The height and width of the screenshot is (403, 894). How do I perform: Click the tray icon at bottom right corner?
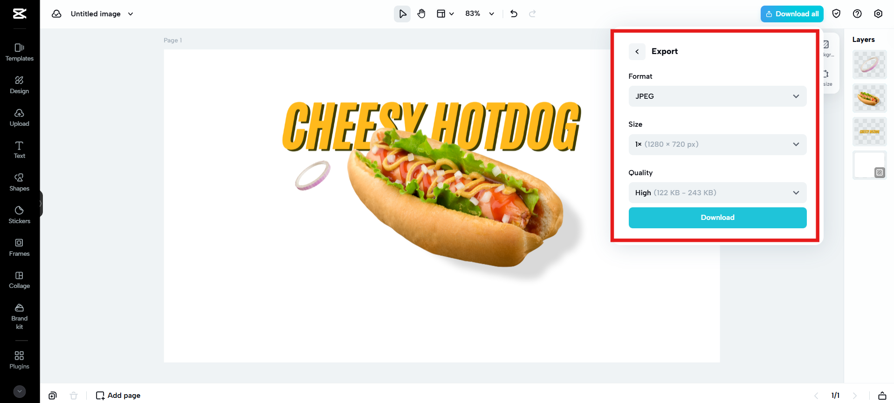882,396
